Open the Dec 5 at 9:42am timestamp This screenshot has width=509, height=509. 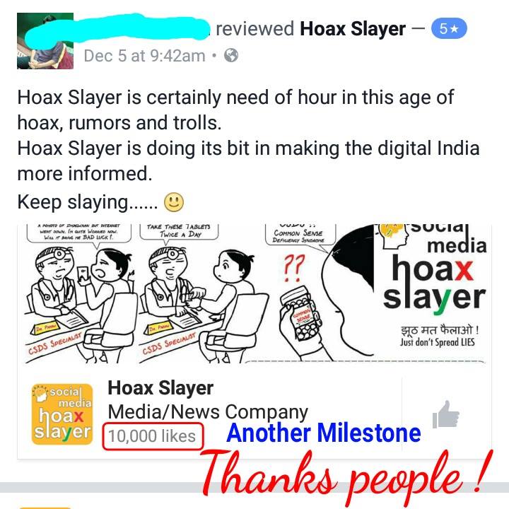[x=144, y=56]
